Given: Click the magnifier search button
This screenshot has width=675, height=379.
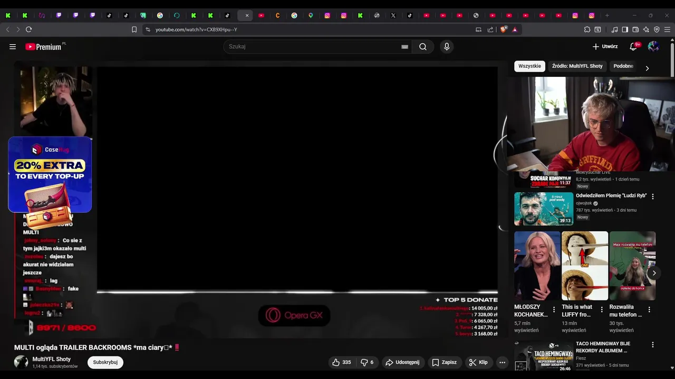Looking at the screenshot, I should tap(423, 47).
